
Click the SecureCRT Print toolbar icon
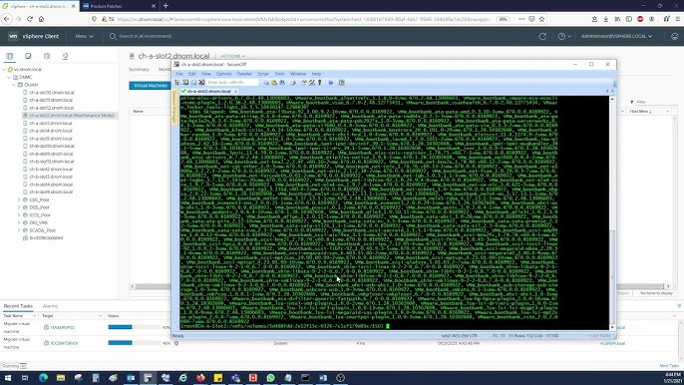pyautogui.click(x=293, y=82)
